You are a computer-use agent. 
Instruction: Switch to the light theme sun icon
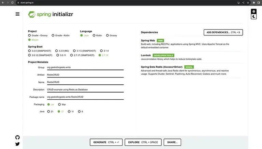pyautogui.click(x=254, y=12)
